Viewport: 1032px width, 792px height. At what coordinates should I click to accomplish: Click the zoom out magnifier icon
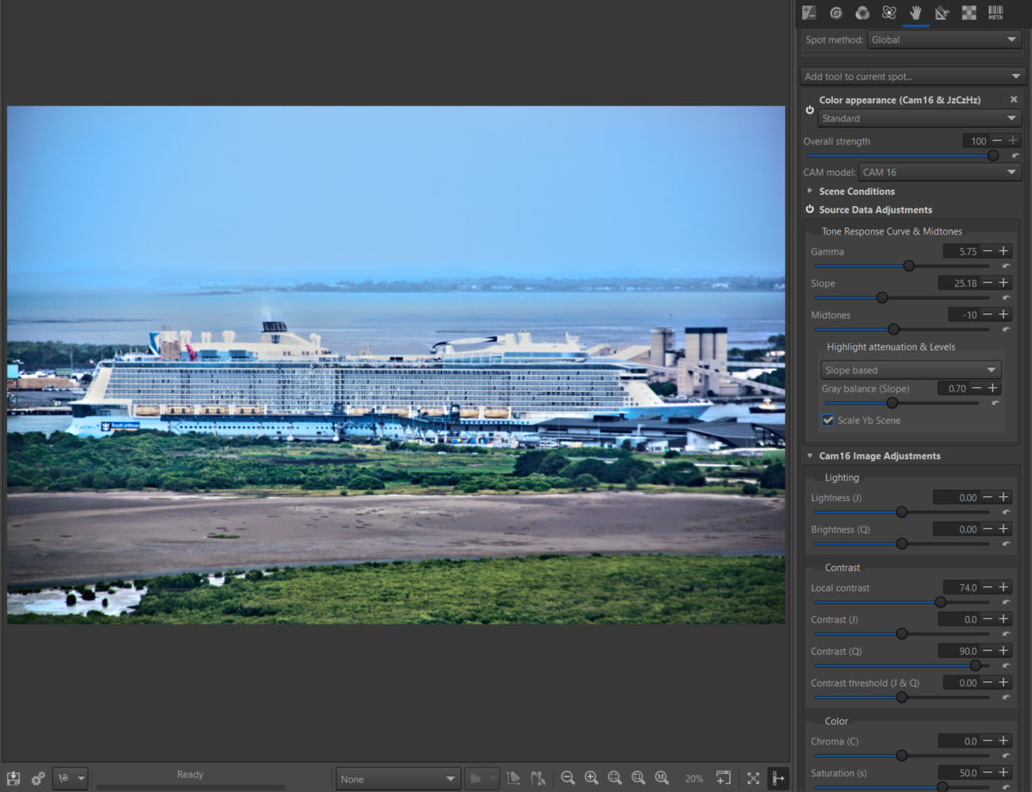[x=568, y=779]
